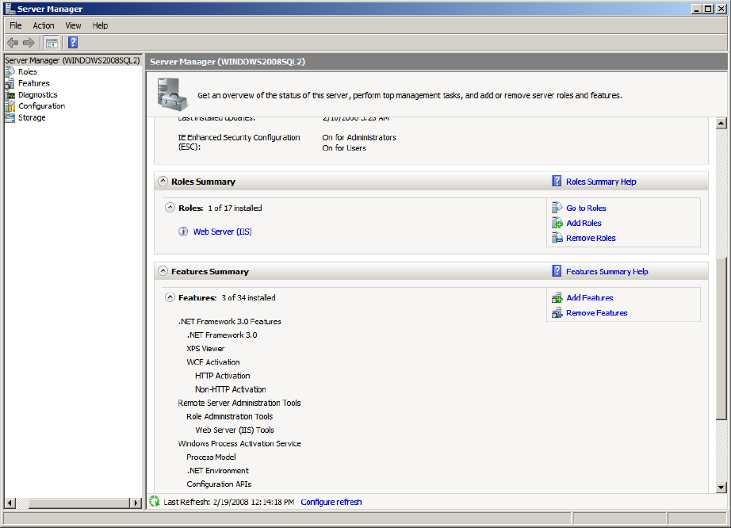731x528 pixels.
Task: Click the tree pane horizontal scrollbar thumb
Action: pyautogui.click(x=80, y=503)
